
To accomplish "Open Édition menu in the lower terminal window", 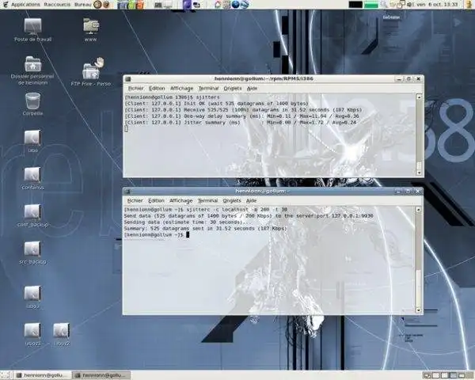I will click(x=156, y=200).
